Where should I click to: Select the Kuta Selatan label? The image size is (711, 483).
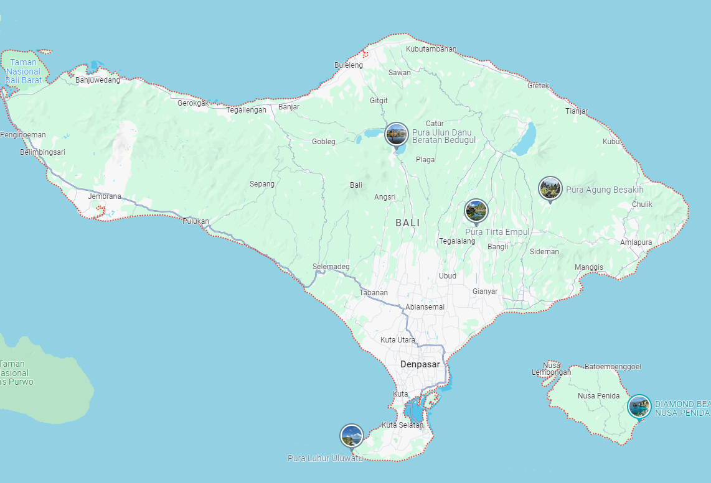coord(403,425)
